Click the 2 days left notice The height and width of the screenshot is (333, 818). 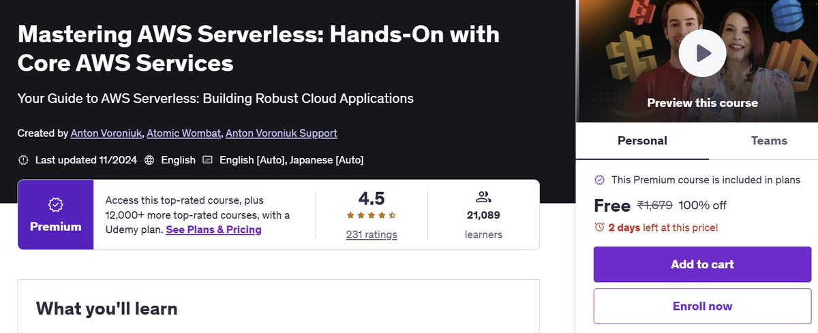pos(663,227)
